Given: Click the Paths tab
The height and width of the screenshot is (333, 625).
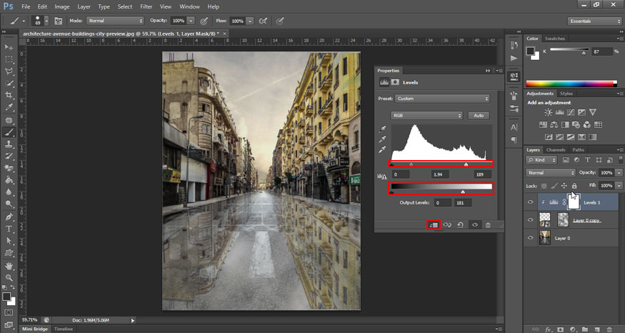Looking at the screenshot, I should point(578,150).
